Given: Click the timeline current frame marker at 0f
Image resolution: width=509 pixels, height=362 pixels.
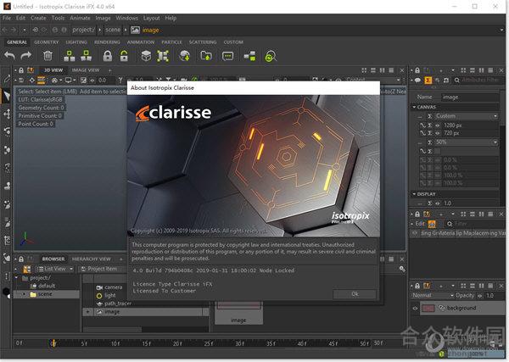Looking at the screenshot, I should coord(53,343).
